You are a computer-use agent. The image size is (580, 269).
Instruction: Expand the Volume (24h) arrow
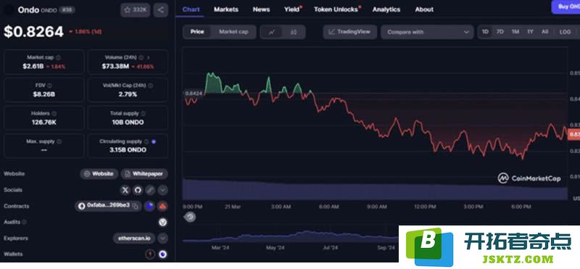[x=149, y=58]
